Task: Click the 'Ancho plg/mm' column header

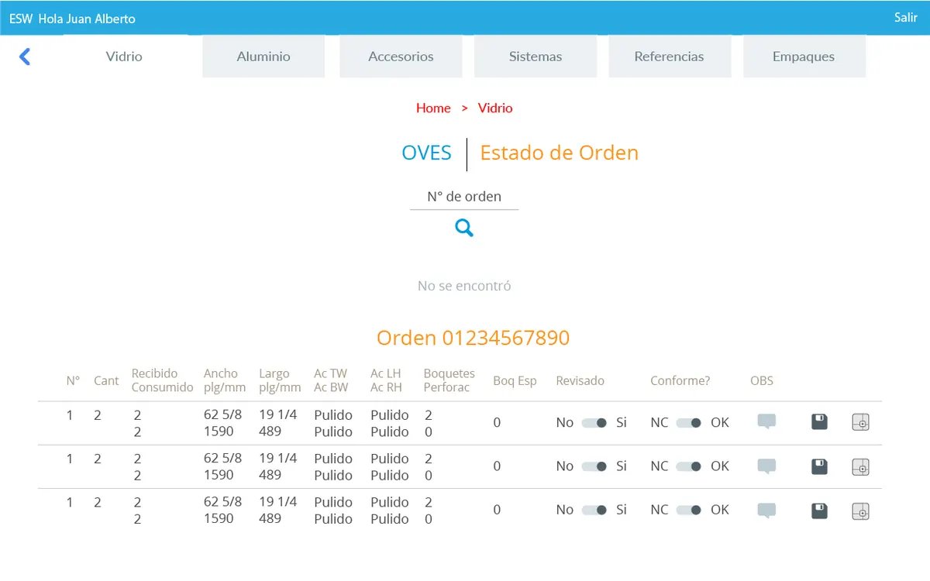Action: click(x=225, y=380)
